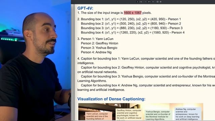Click the page number field in PDF toolbar
Viewport: 215px width, 121px height.
click(x=138, y=2)
